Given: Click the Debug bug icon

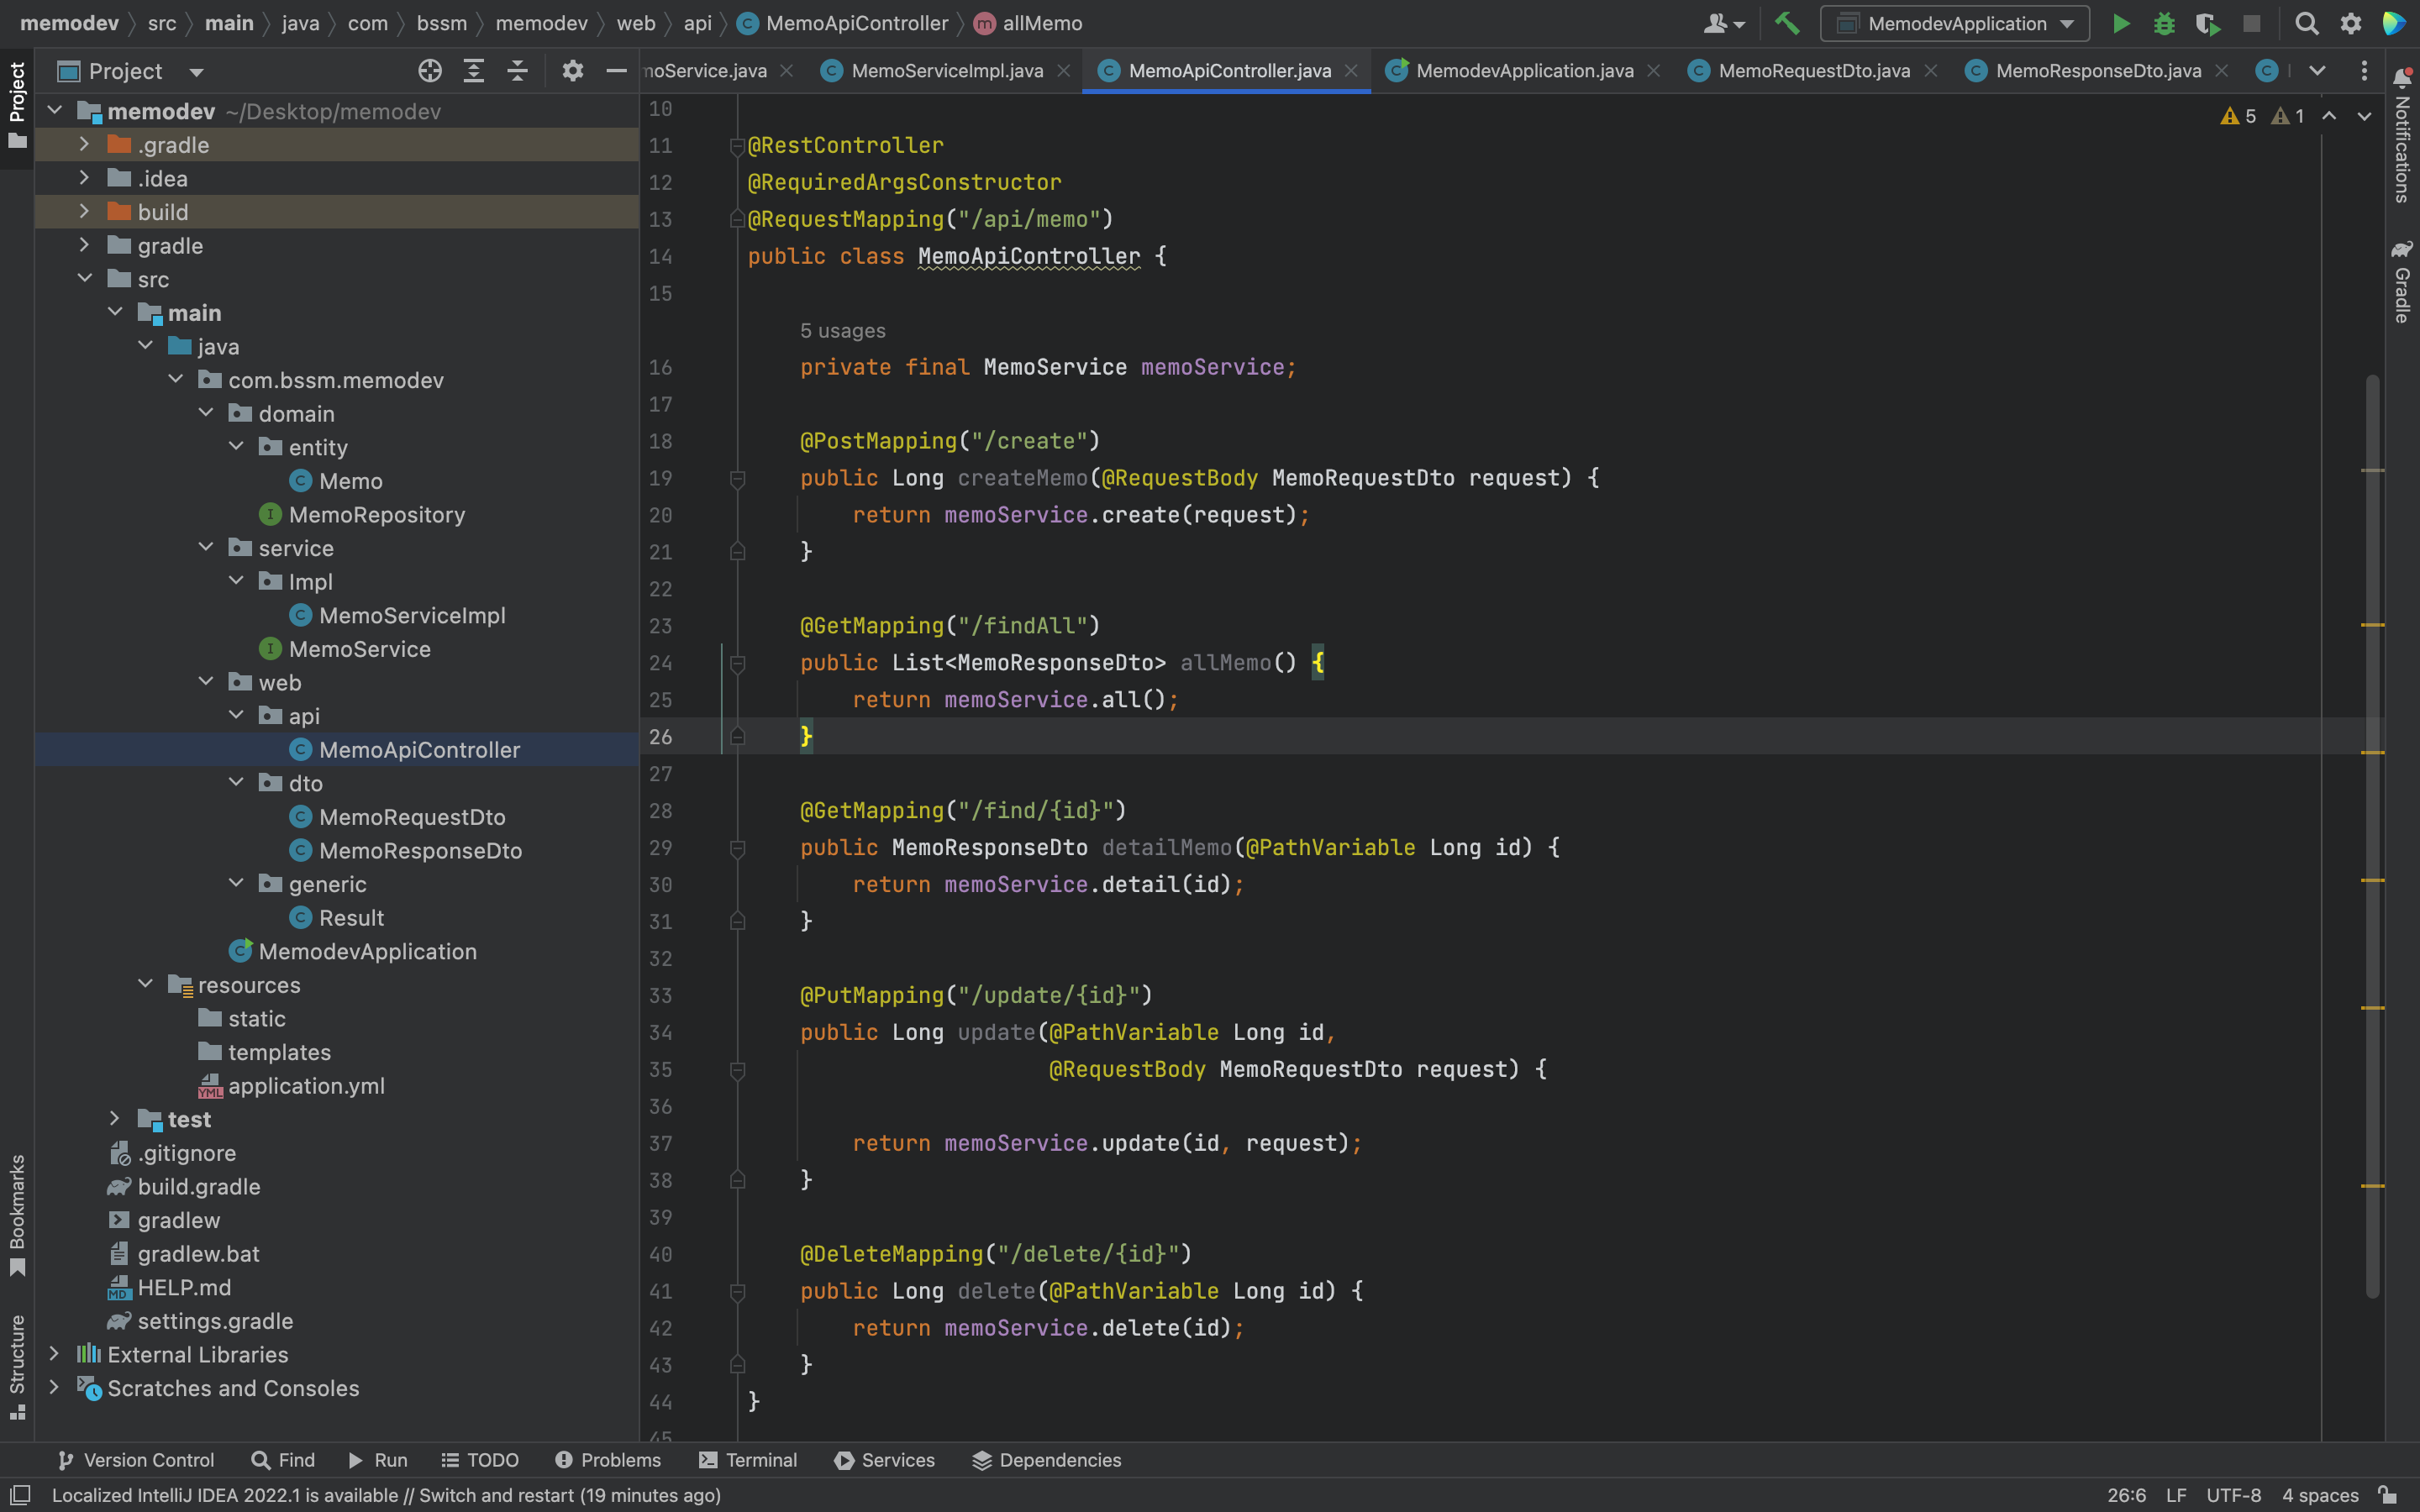Looking at the screenshot, I should [2164, 24].
